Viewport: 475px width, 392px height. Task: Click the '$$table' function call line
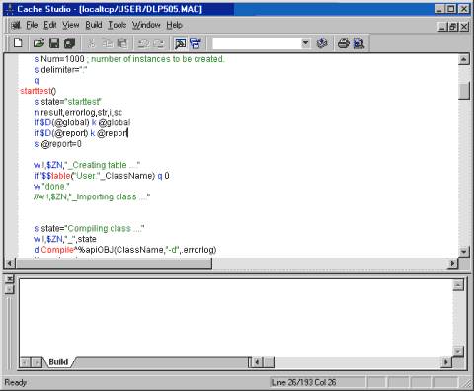102,176
